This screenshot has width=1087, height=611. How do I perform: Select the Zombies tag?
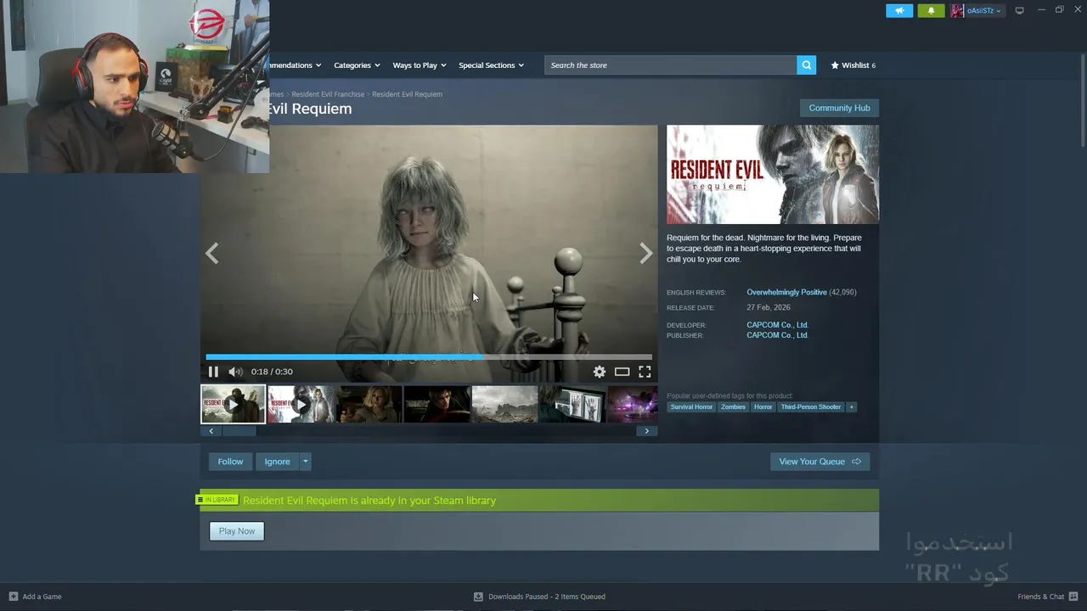coord(733,407)
